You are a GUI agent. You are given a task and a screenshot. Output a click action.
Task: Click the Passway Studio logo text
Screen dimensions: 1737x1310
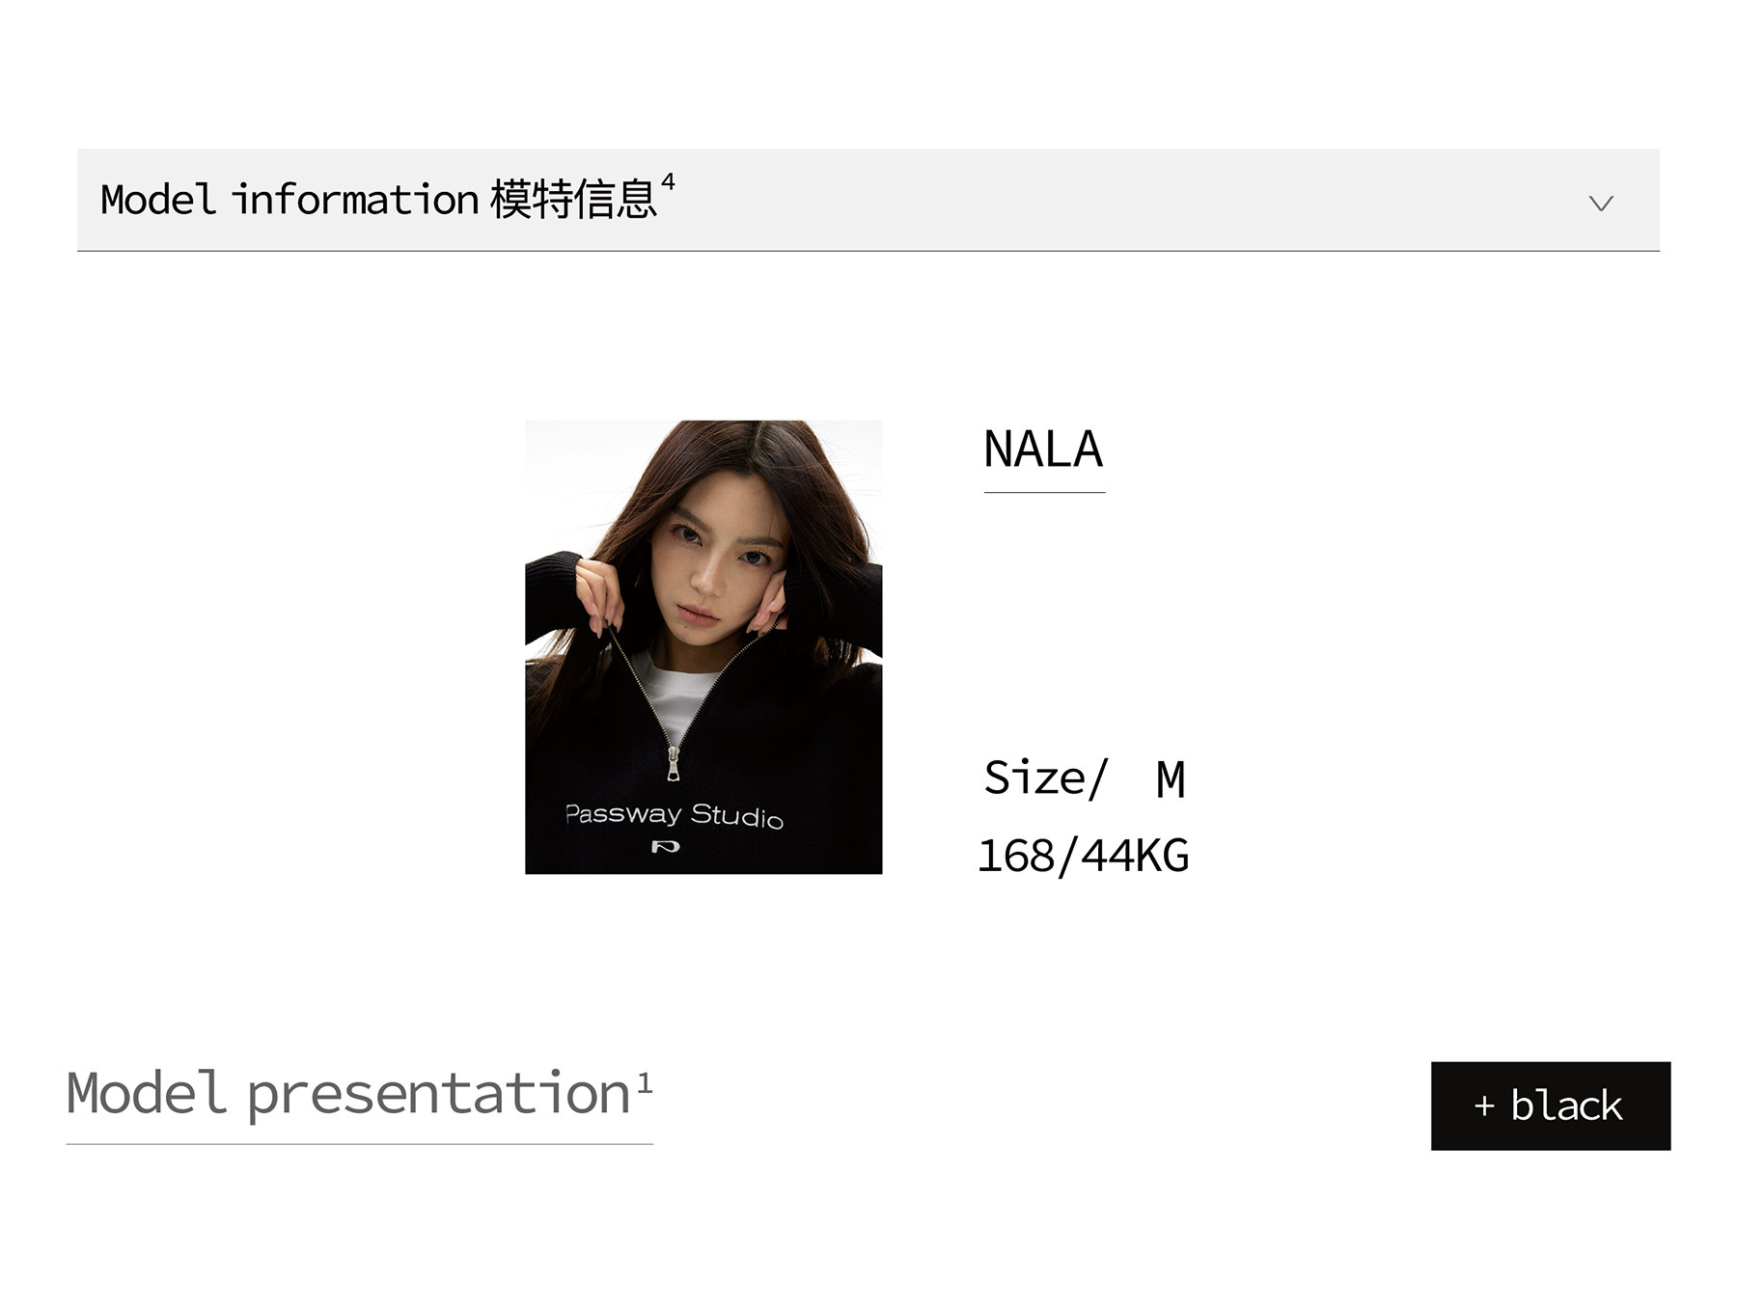click(x=674, y=815)
